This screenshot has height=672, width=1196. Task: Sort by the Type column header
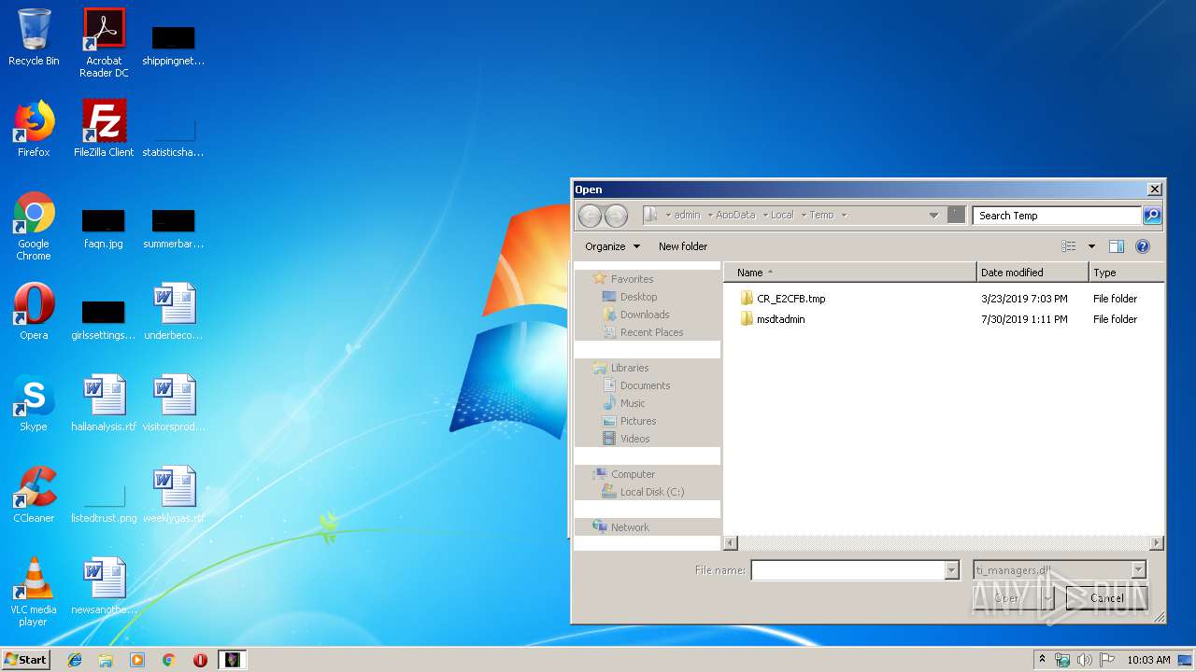1126,273
